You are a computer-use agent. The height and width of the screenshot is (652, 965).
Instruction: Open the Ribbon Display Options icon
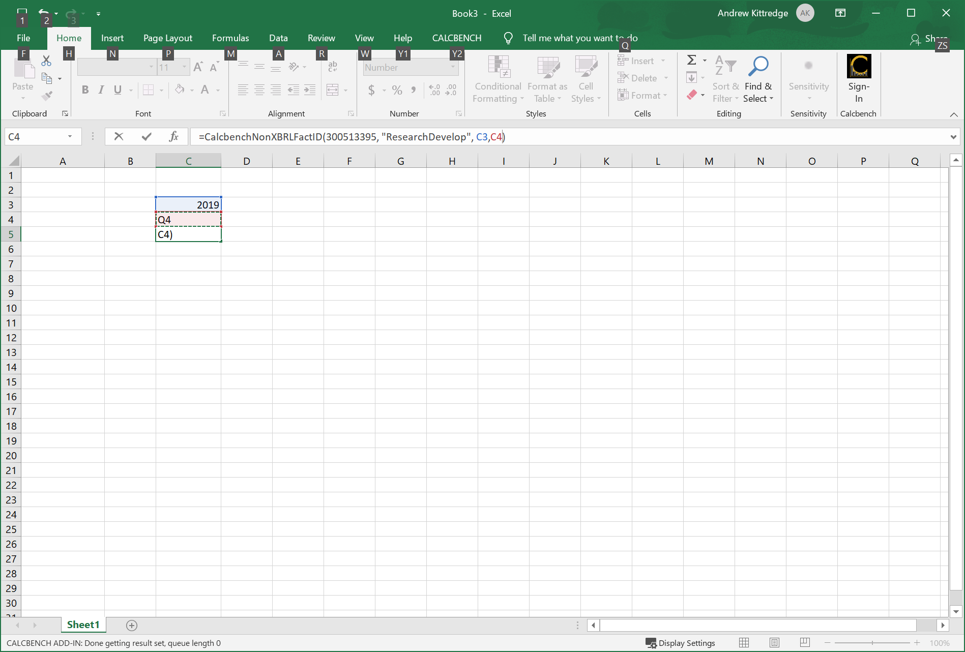[x=840, y=13]
